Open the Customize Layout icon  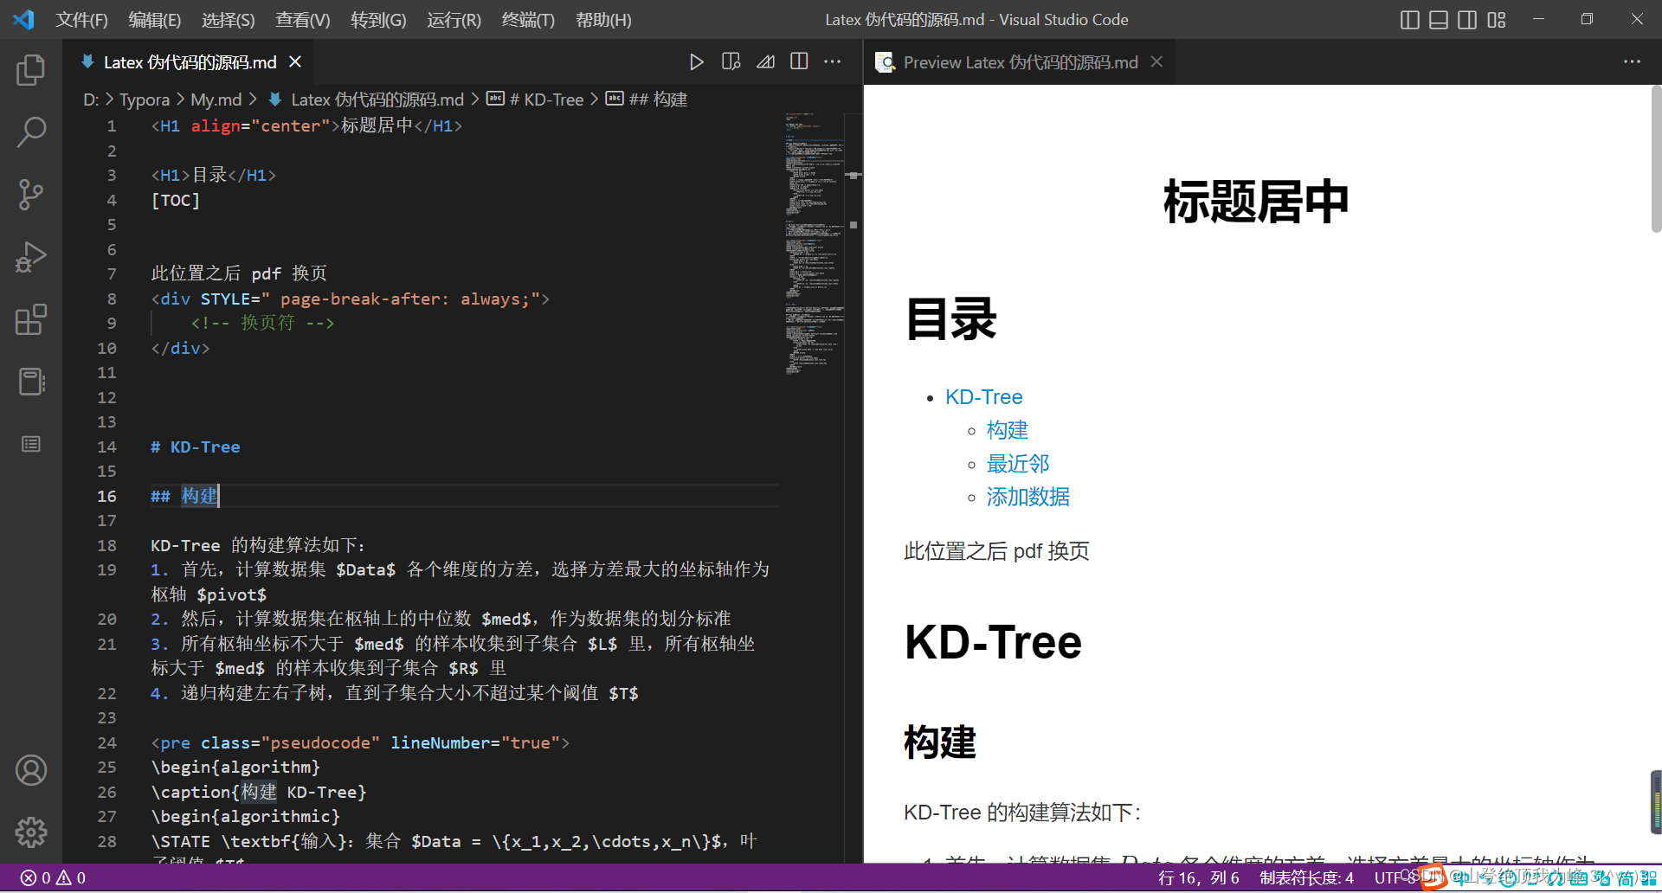[x=1497, y=20]
